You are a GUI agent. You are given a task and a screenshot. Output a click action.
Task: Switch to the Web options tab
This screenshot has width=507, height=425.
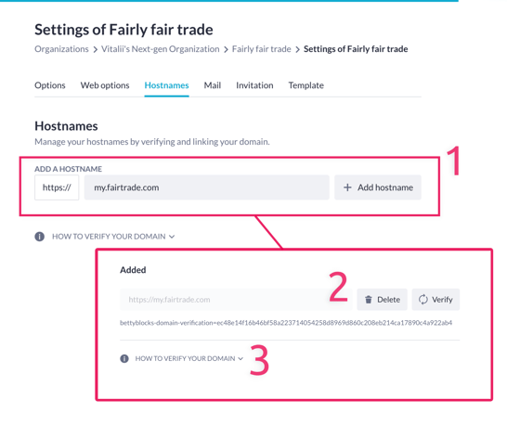click(x=105, y=85)
